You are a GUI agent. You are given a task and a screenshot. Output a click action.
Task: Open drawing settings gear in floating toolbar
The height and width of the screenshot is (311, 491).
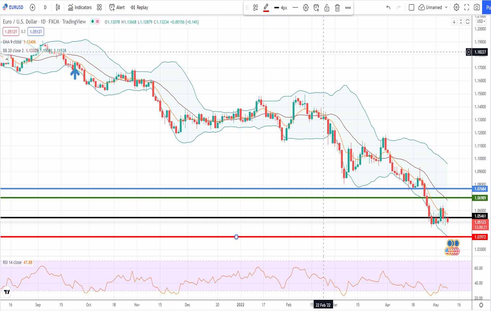click(306, 8)
